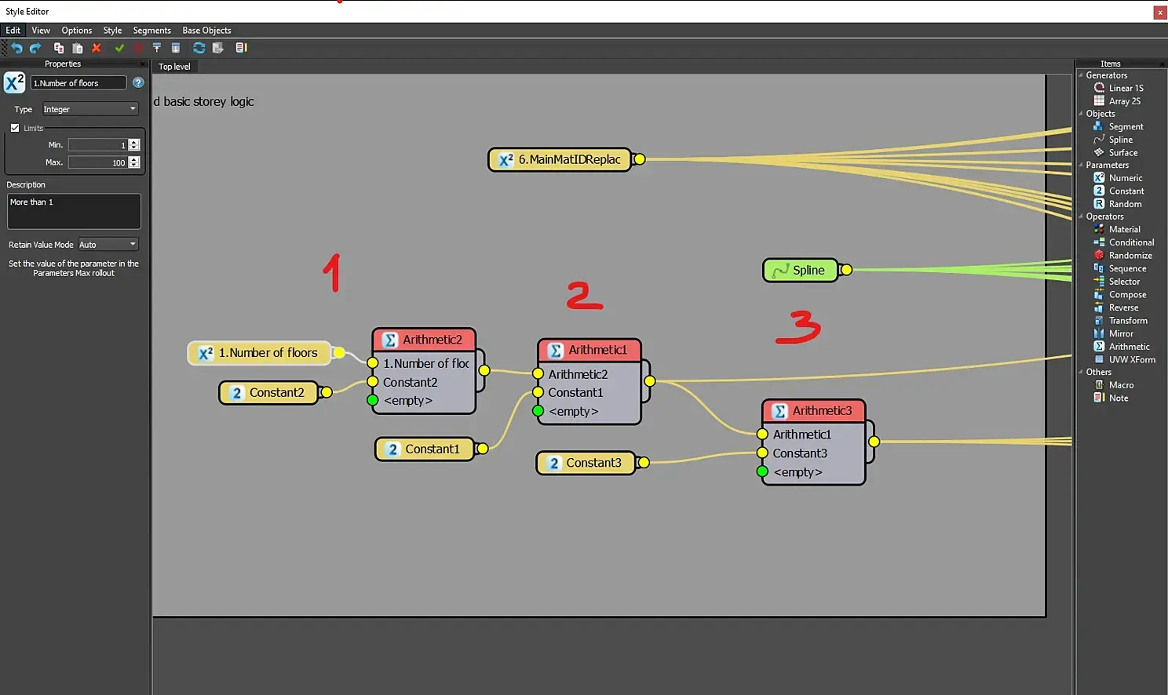Click the parameter name input field

click(78, 83)
